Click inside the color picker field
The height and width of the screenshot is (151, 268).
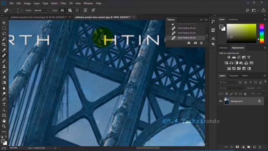241,34
